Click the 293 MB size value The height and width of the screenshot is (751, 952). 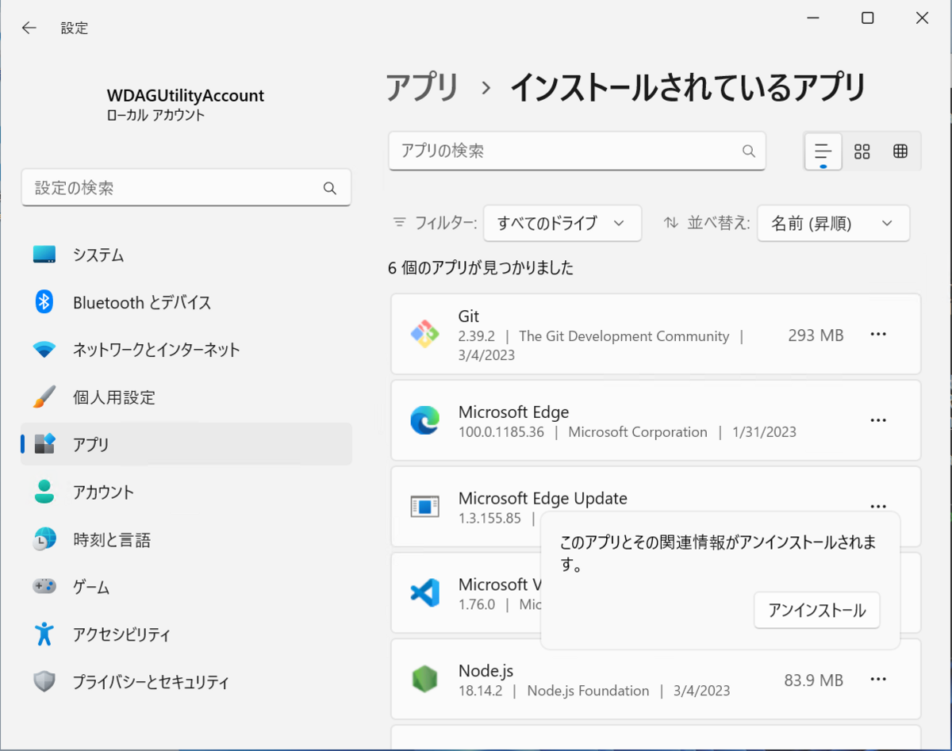click(x=816, y=335)
